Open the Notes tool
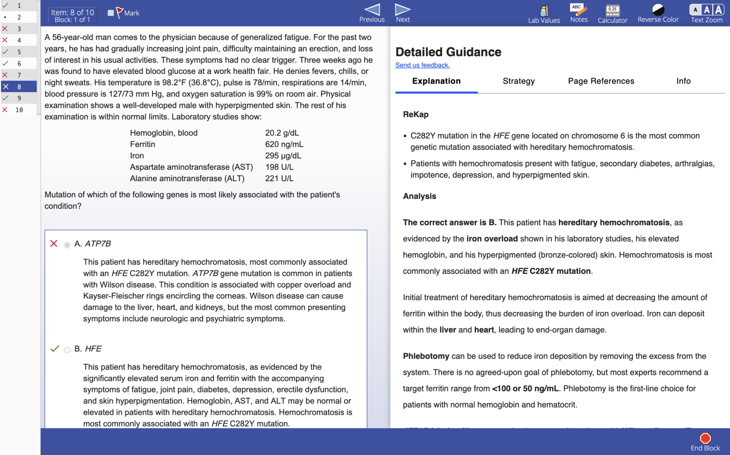This screenshot has height=455, width=730. [578, 13]
